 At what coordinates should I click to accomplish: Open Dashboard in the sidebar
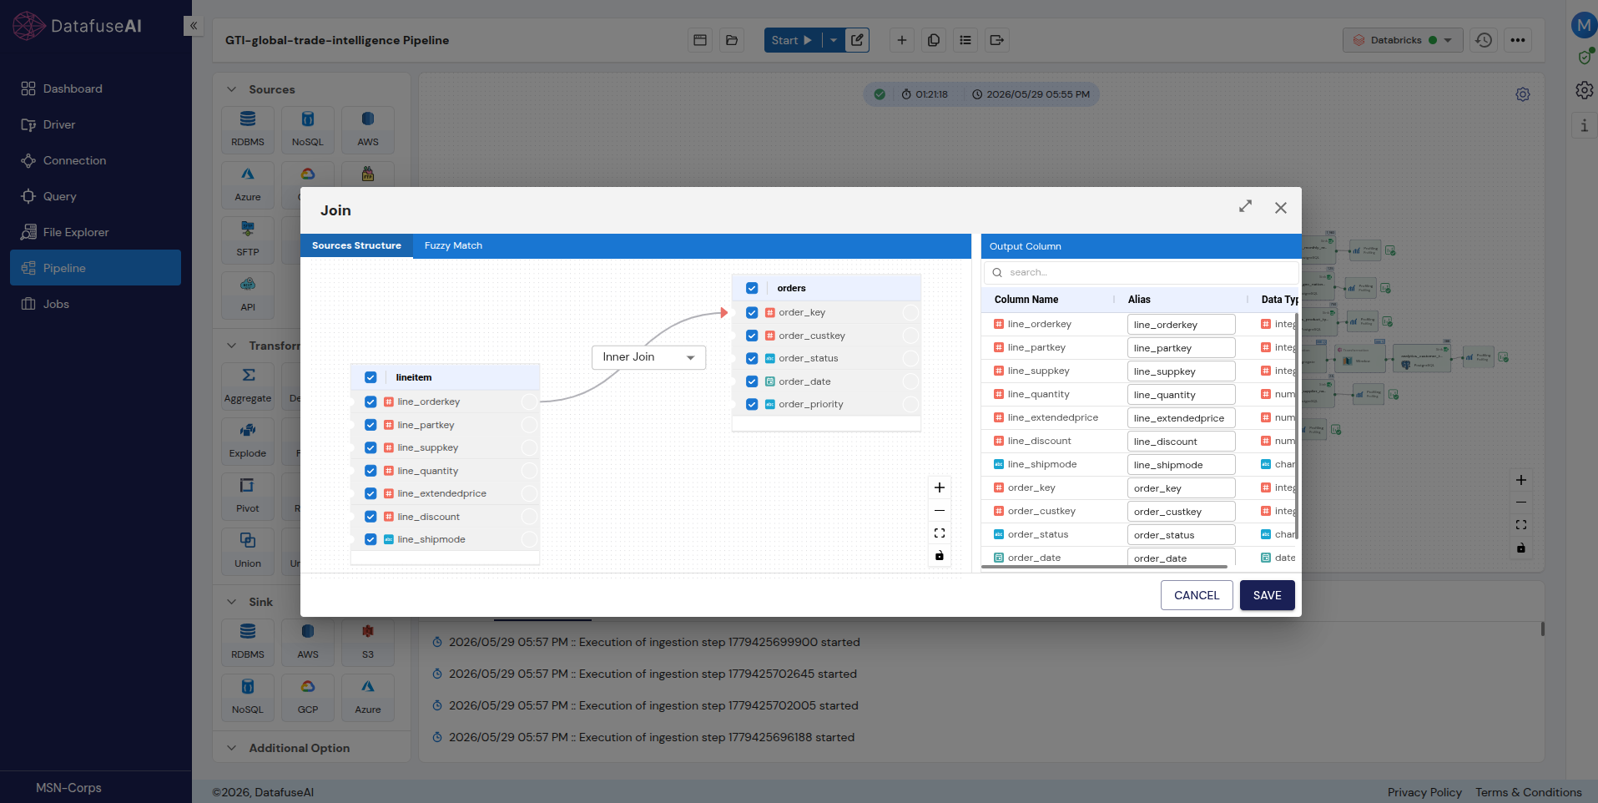click(95, 88)
